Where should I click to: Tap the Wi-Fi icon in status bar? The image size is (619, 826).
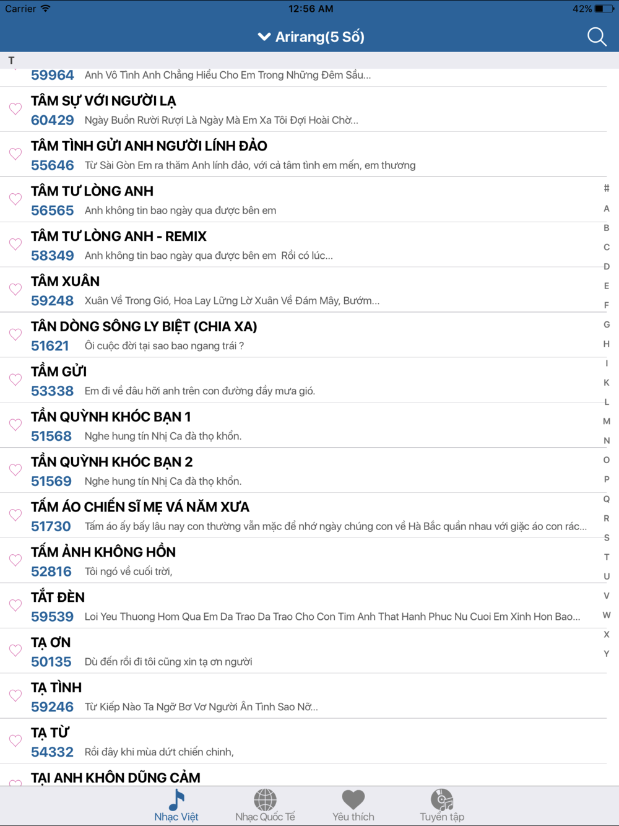[x=46, y=9]
